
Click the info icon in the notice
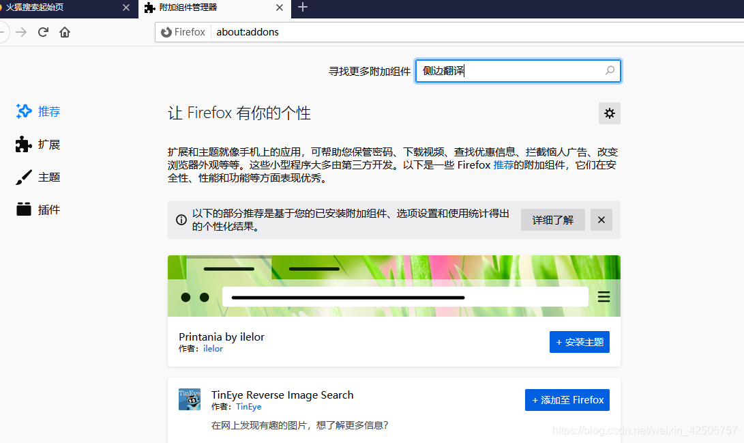181,220
